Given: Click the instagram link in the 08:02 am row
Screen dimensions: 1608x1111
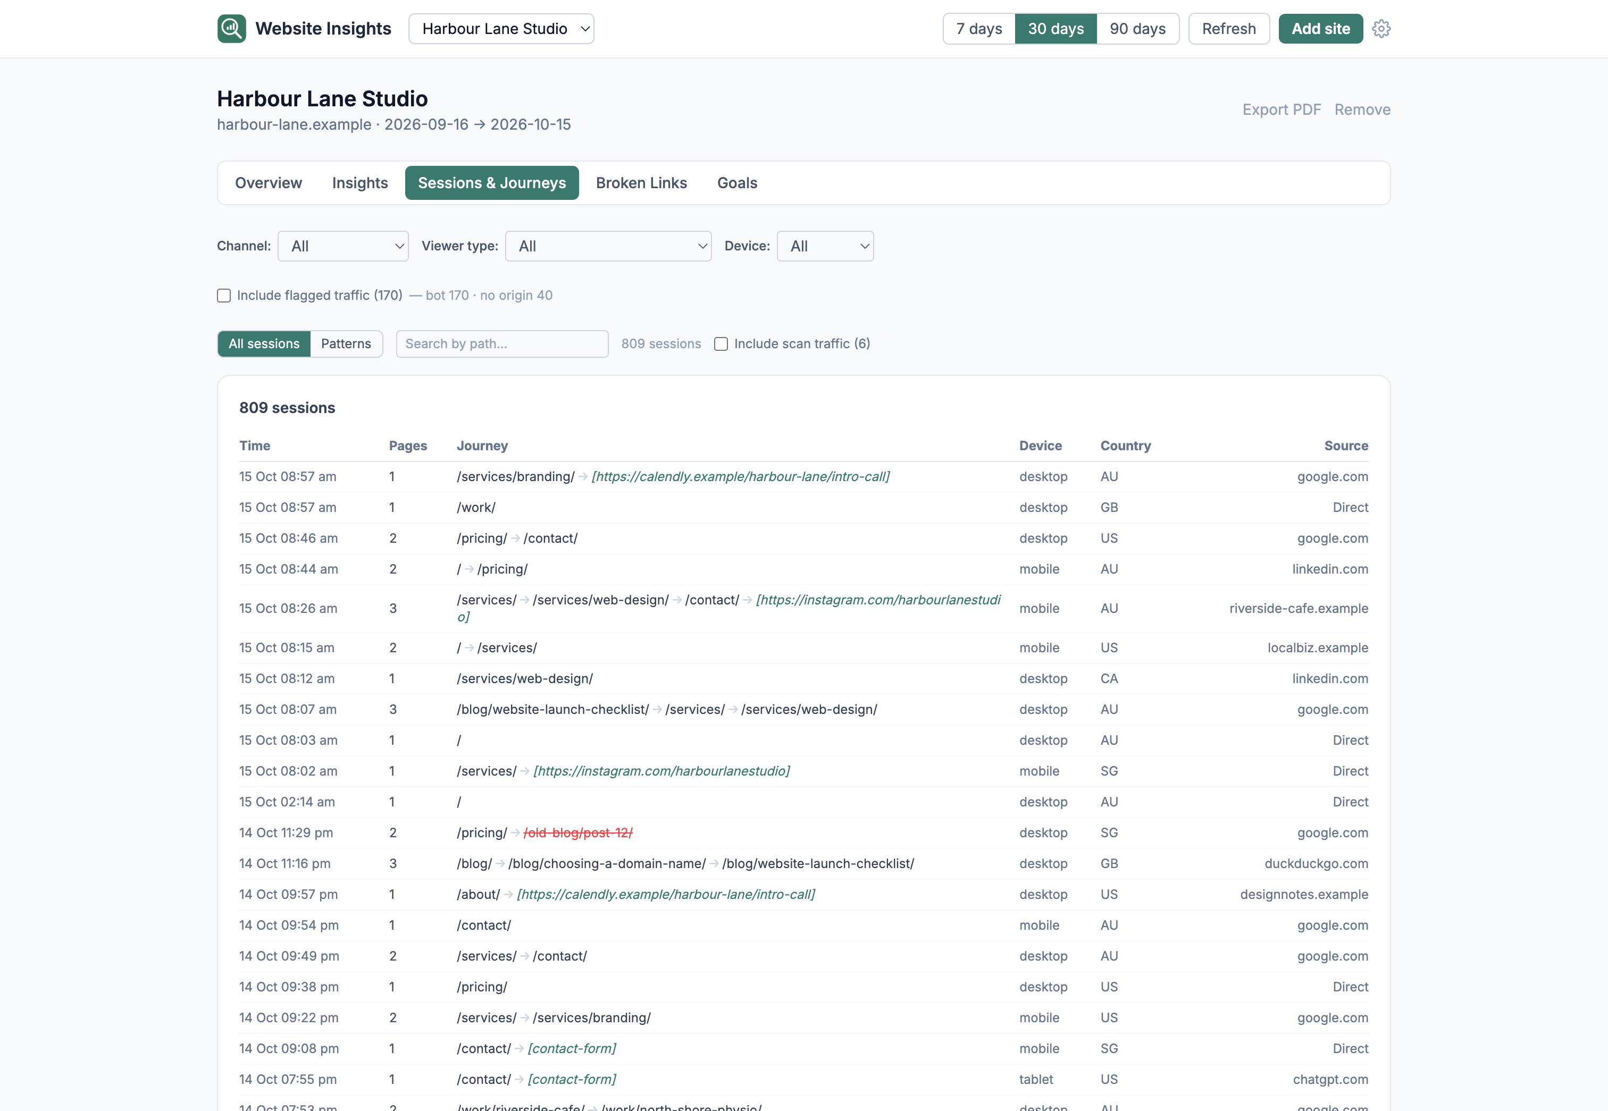Looking at the screenshot, I should point(661,771).
